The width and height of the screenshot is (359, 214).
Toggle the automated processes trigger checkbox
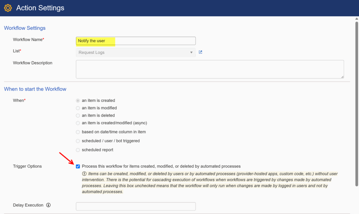(78, 166)
